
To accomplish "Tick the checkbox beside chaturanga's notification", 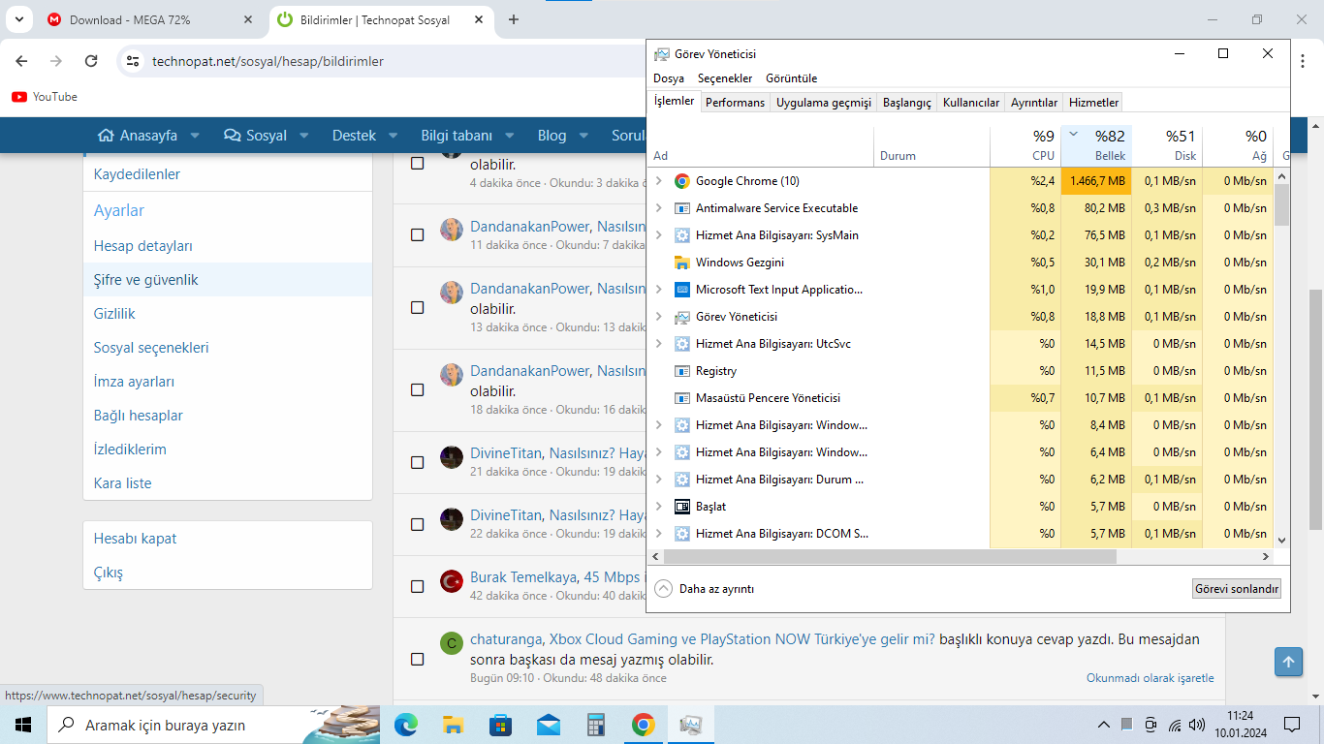I will coord(418,659).
